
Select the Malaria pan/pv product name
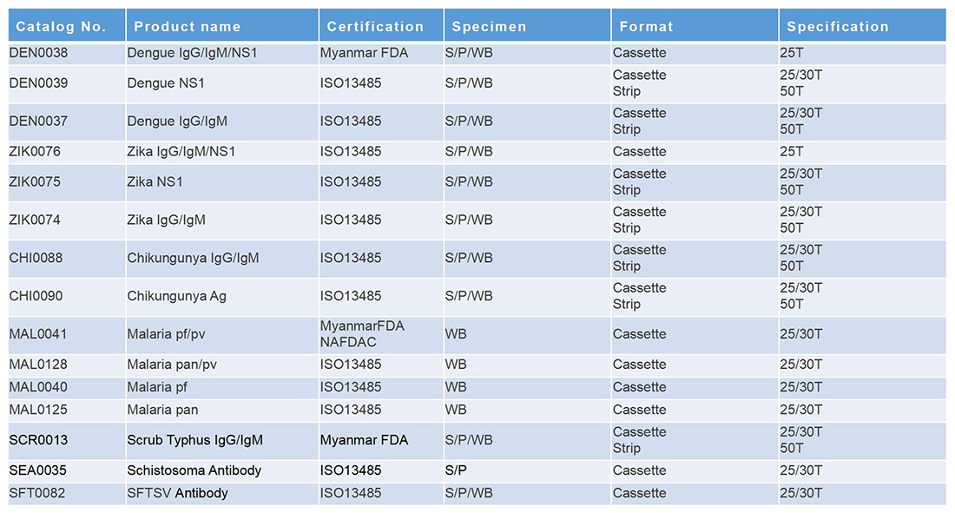click(172, 365)
